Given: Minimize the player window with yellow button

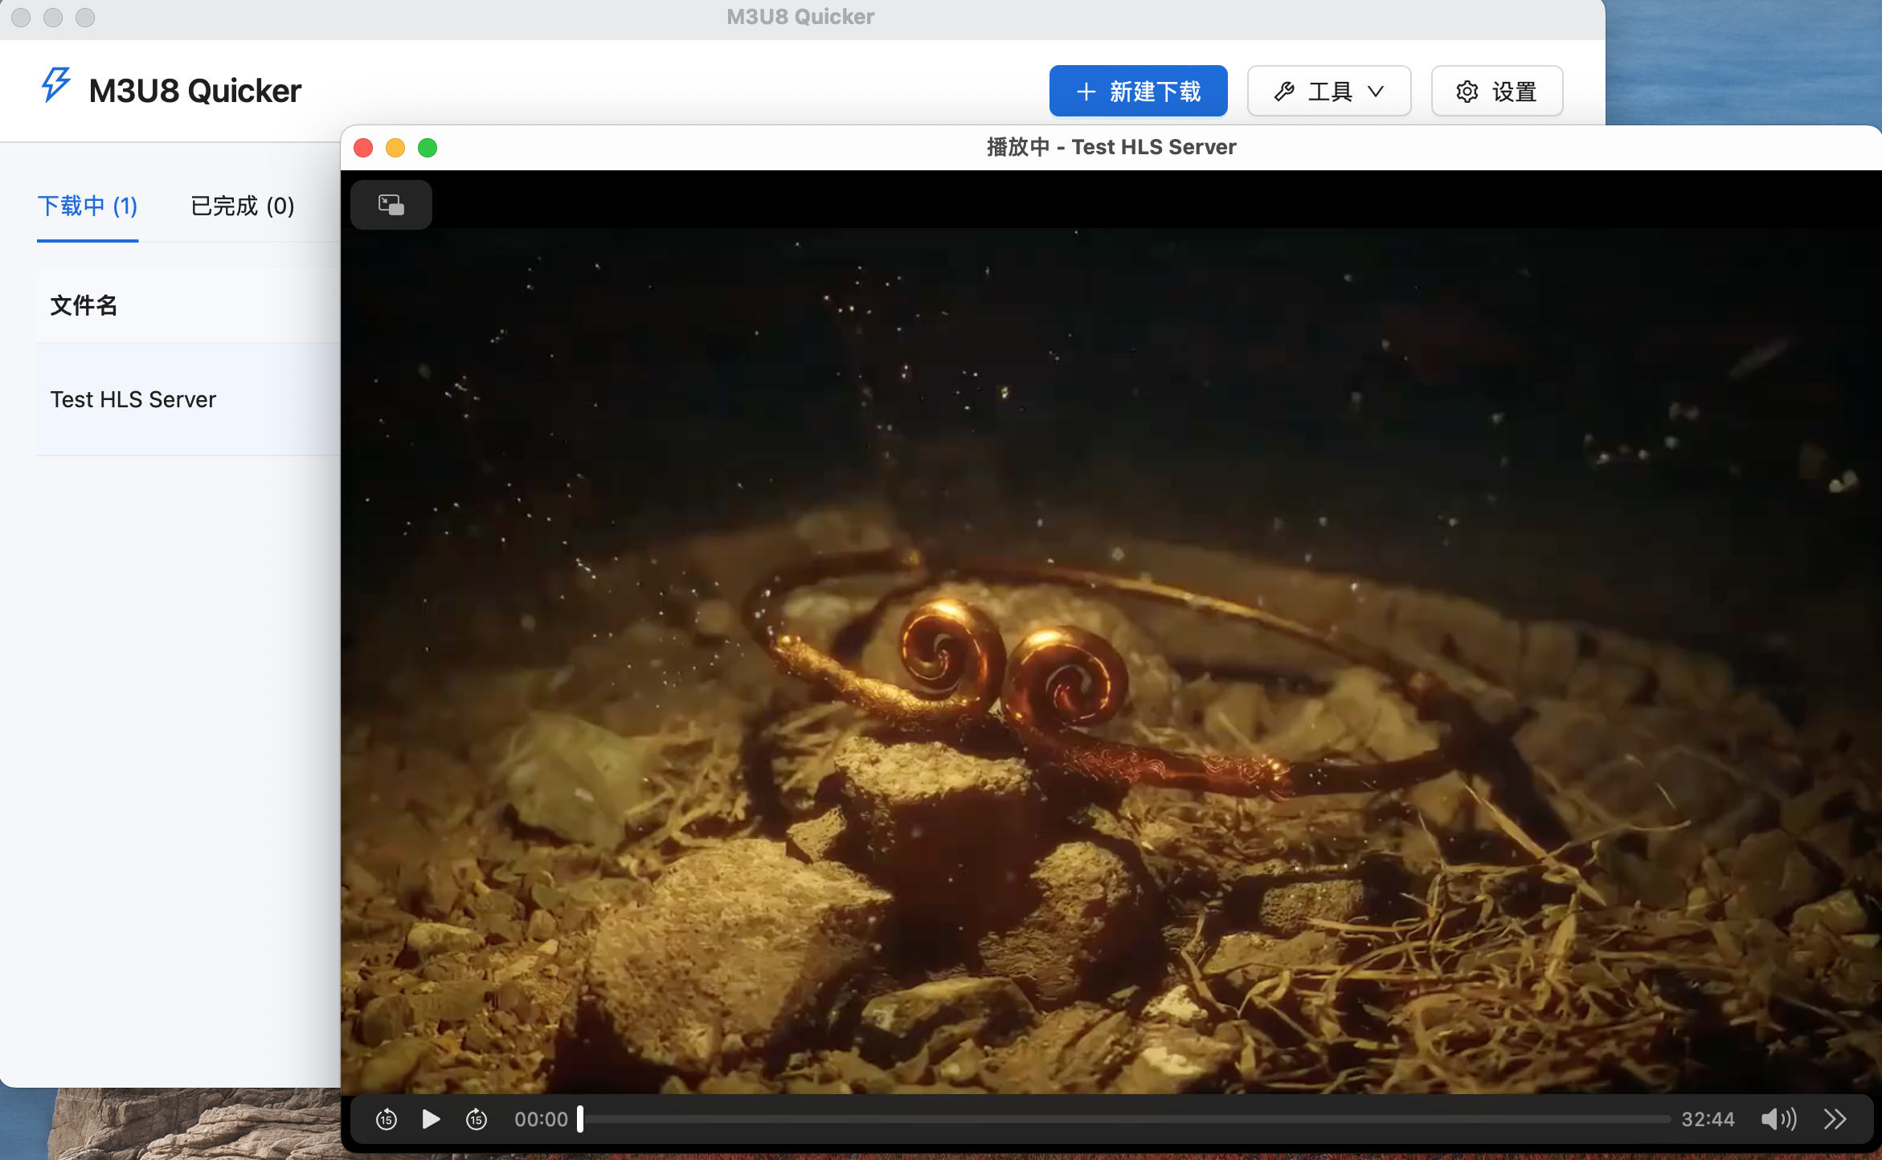Looking at the screenshot, I should point(395,148).
